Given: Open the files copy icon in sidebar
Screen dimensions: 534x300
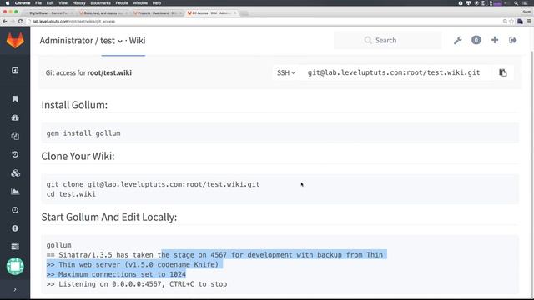Looking at the screenshot, I should pos(15,136).
